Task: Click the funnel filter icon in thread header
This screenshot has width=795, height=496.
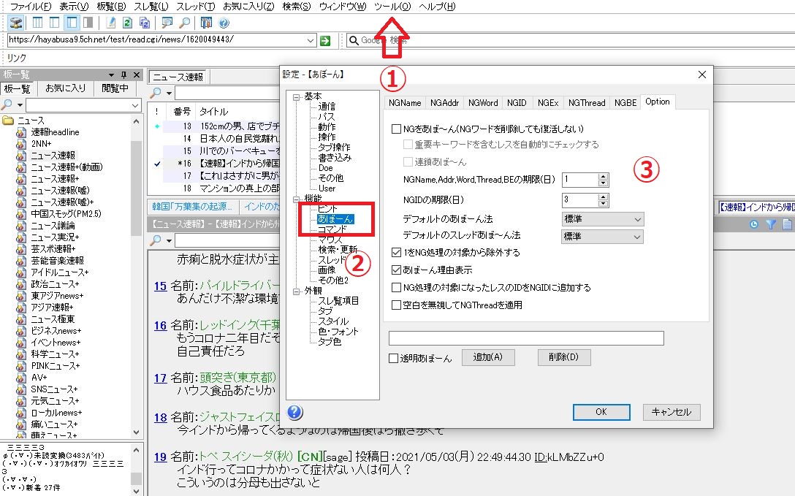Action: point(771,224)
